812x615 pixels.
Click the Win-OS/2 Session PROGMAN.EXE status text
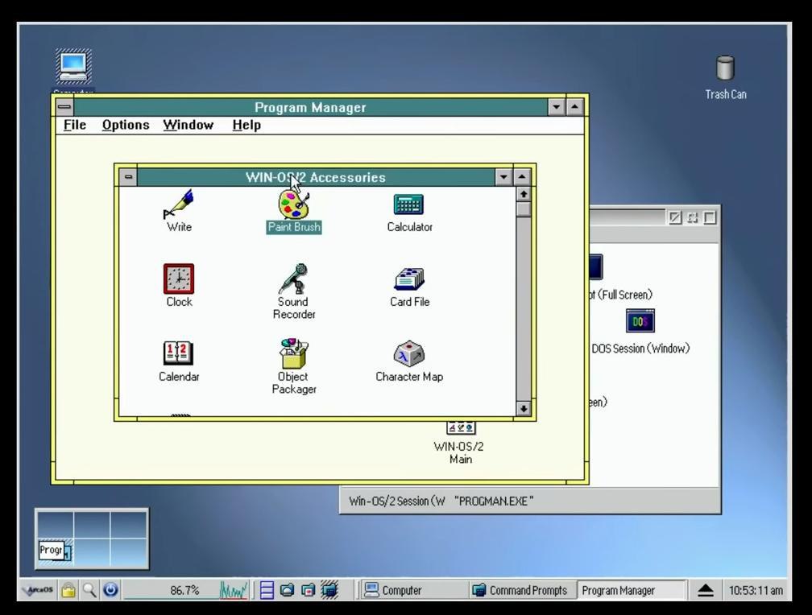tap(441, 501)
